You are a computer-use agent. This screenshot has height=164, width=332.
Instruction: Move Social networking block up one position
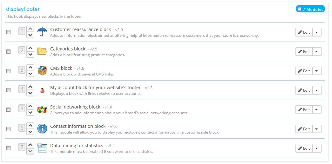[x=30, y=106]
